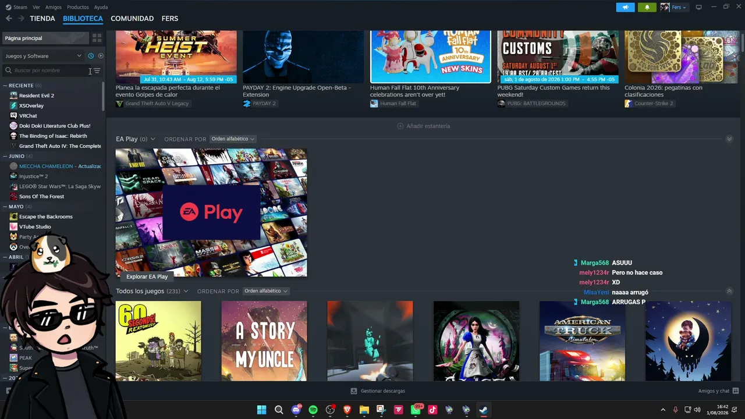Open WhatsApp from the taskbar
745x419 pixels.
coord(416,410)
